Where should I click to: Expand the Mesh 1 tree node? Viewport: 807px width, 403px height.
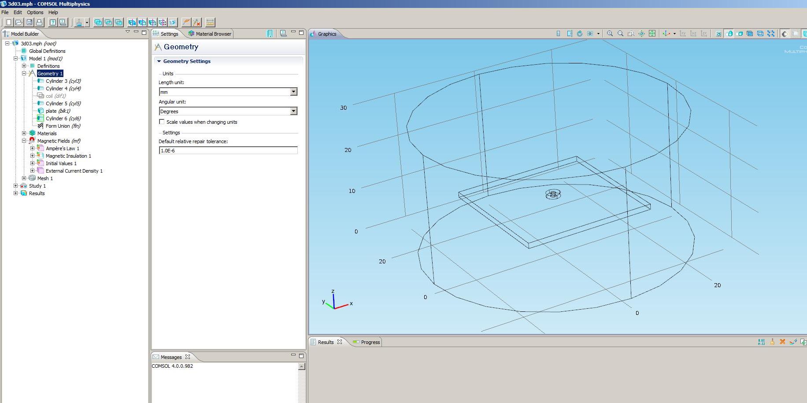(x=24, y=178)
